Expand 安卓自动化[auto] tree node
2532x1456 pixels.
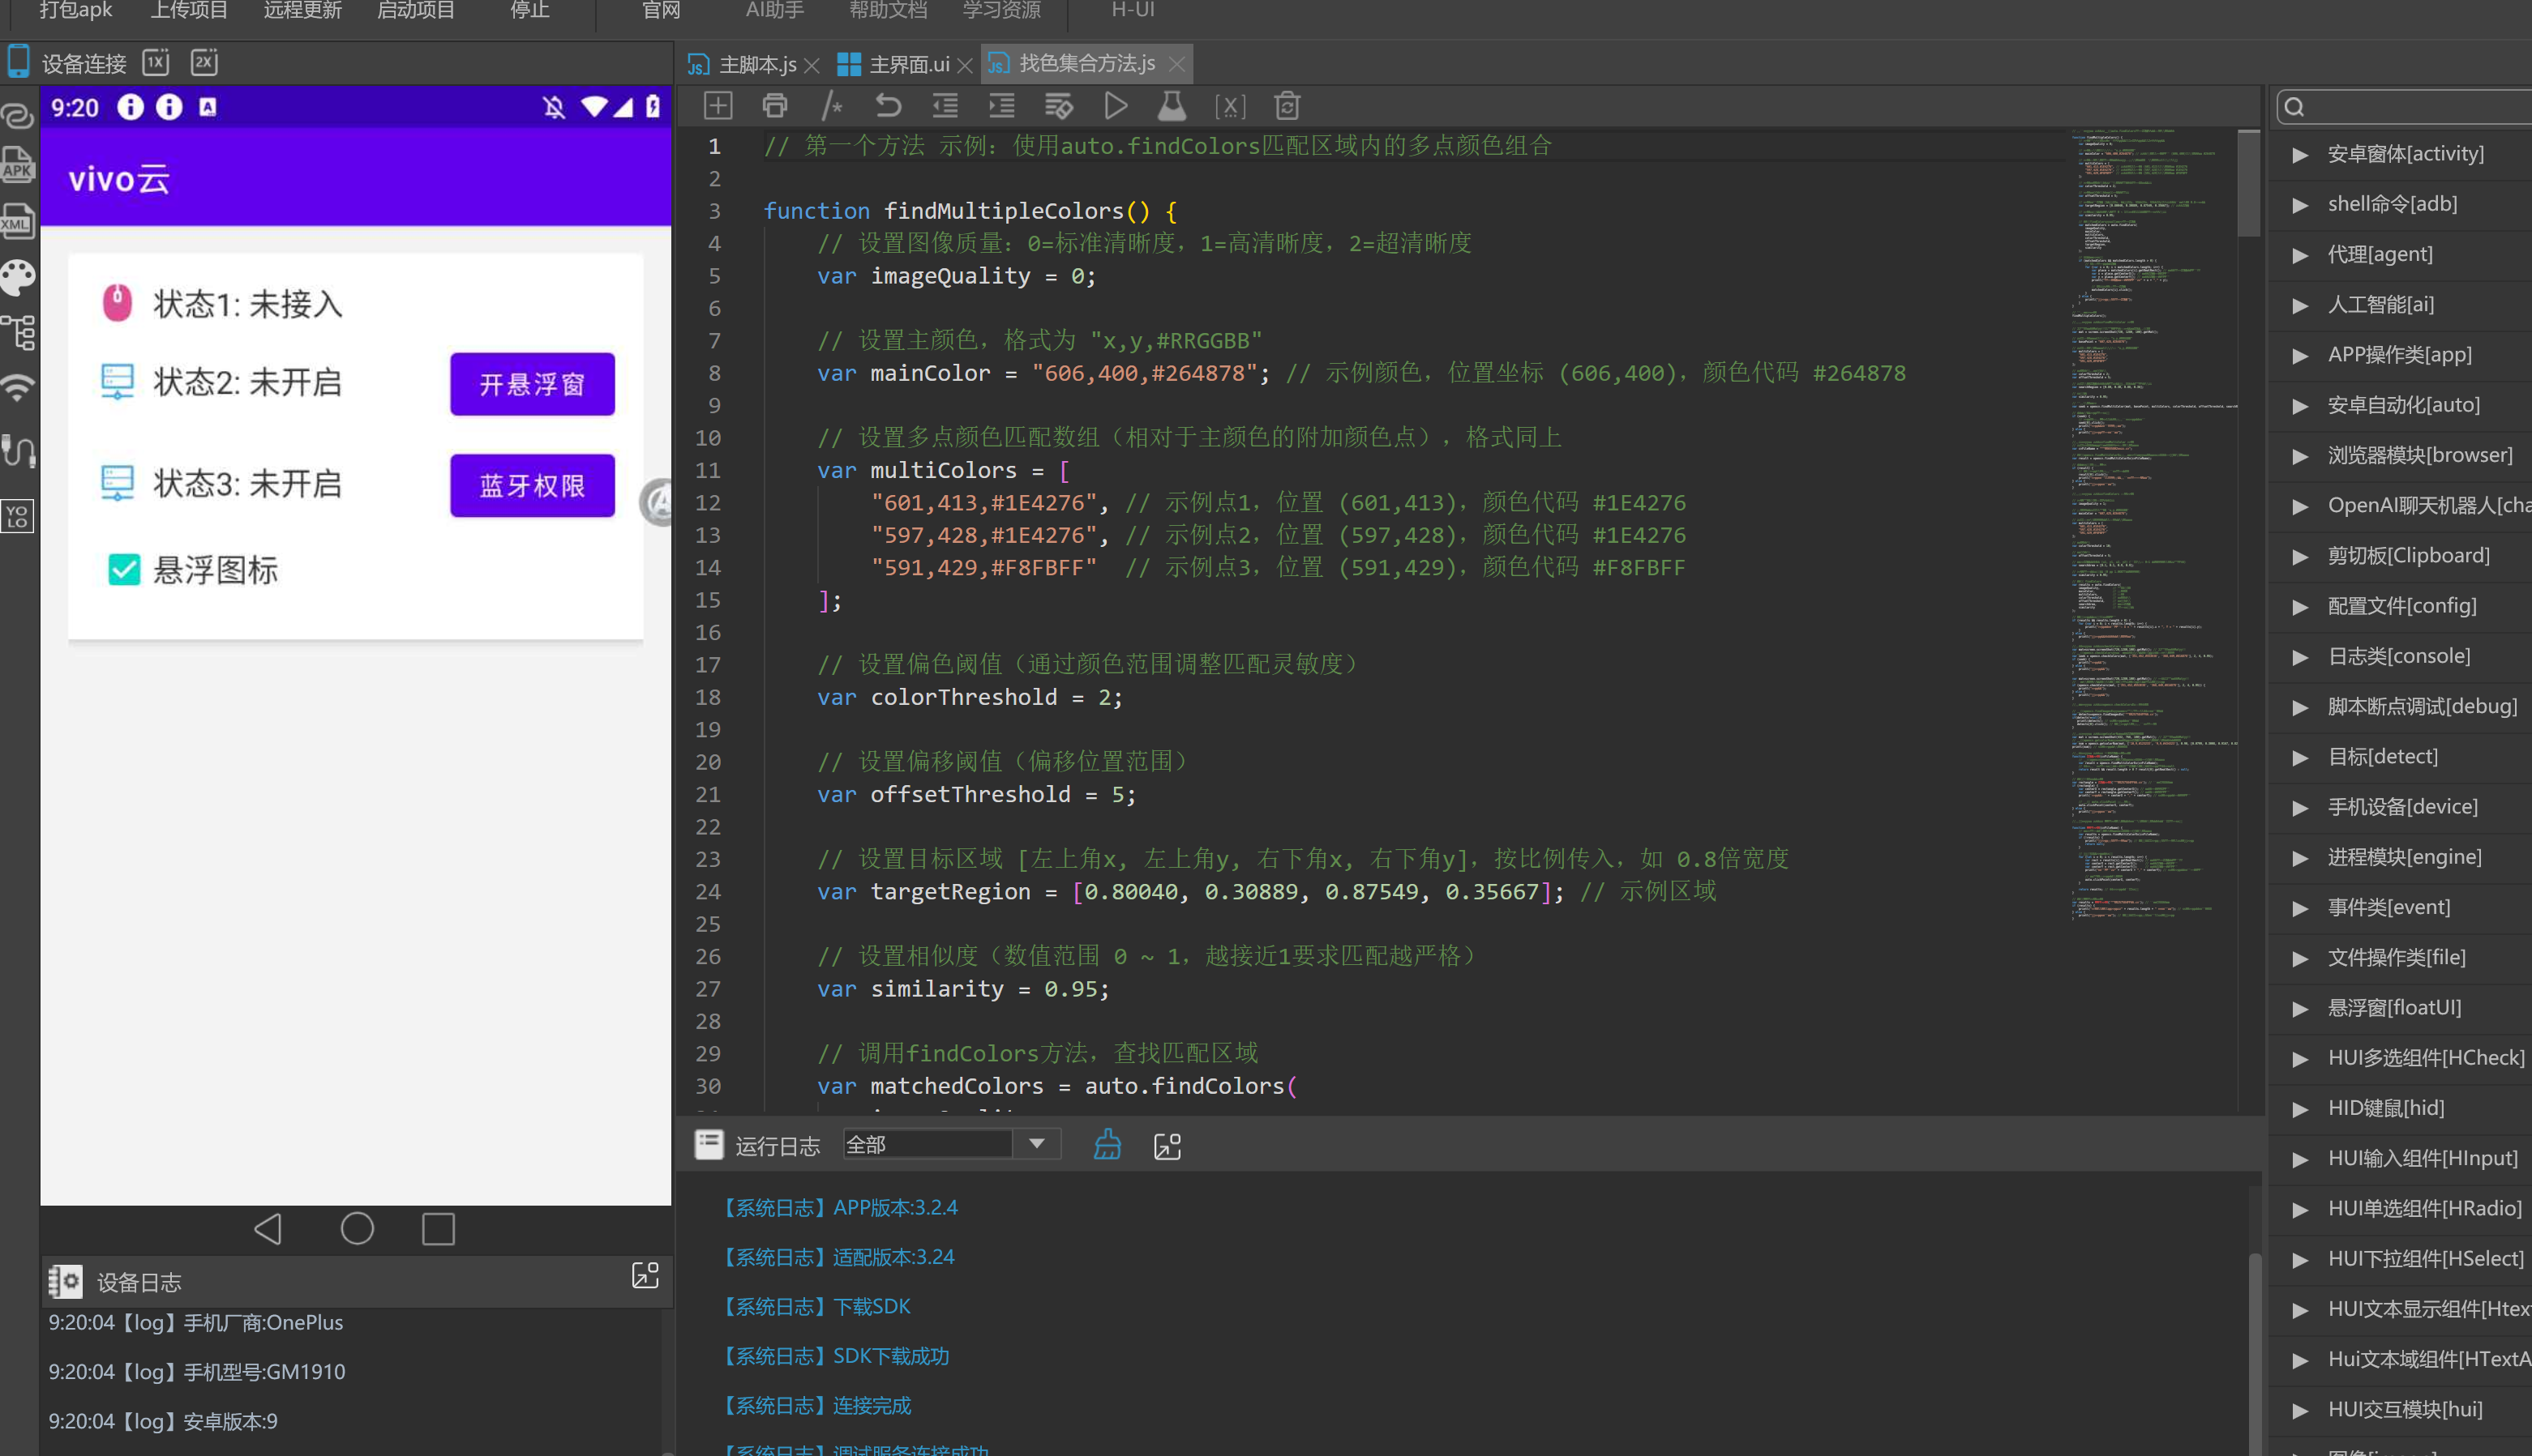2300,406
